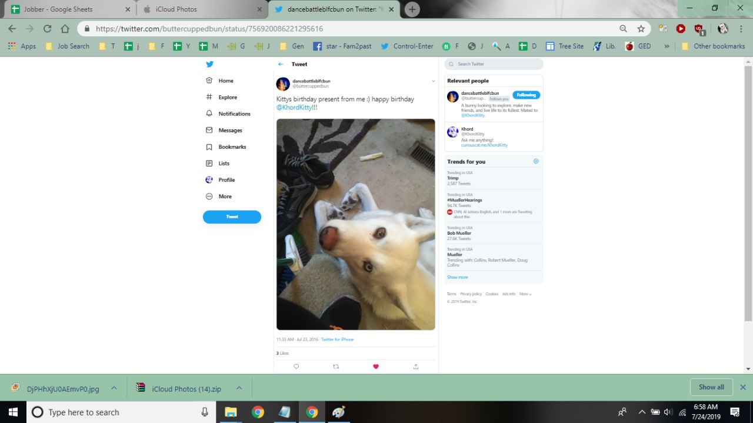
Task: Open Home in Twitter sidebar
Action: point(220,81)
